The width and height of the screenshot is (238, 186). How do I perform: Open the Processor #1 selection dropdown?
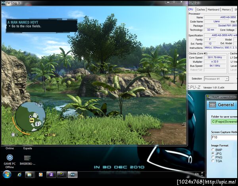pos(216,79)
